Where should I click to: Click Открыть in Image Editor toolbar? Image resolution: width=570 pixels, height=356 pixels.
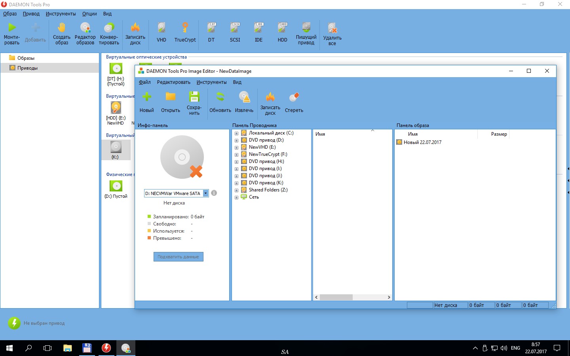pos(171,102)
